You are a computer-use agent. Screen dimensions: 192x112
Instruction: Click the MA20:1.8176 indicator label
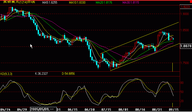(x=104, y=3)
